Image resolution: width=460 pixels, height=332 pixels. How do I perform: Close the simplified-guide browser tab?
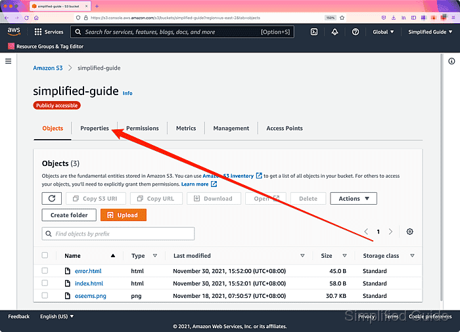(x=86, y=6)
